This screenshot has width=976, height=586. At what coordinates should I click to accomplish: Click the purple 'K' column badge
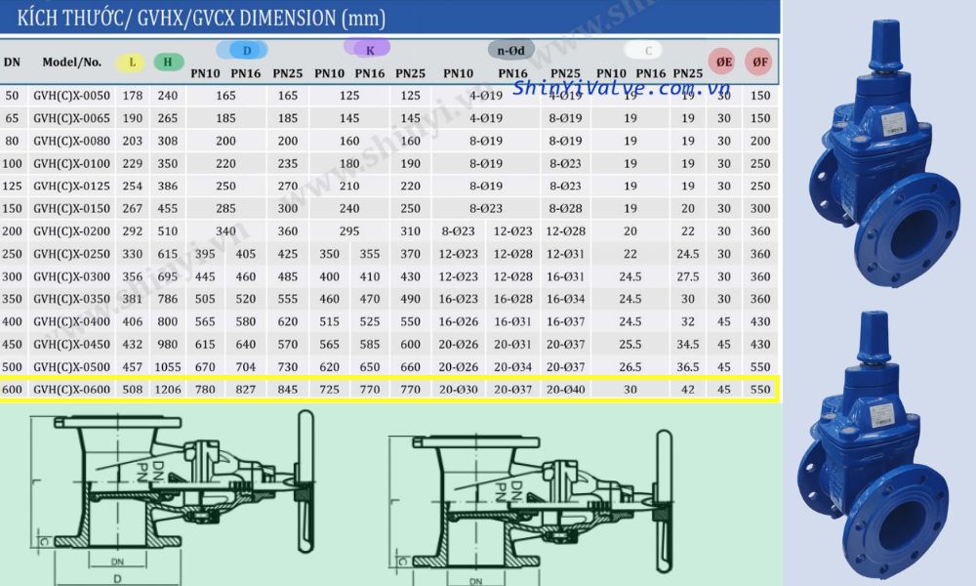coord(367,49)
